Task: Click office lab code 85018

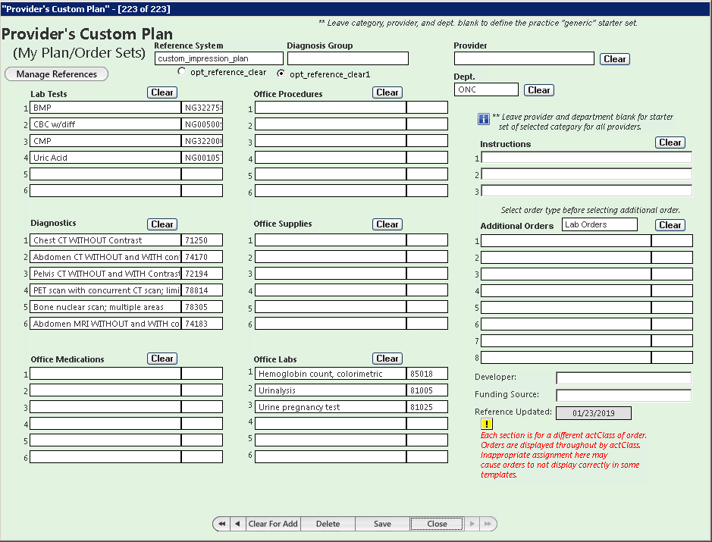Action: (428, 374)
